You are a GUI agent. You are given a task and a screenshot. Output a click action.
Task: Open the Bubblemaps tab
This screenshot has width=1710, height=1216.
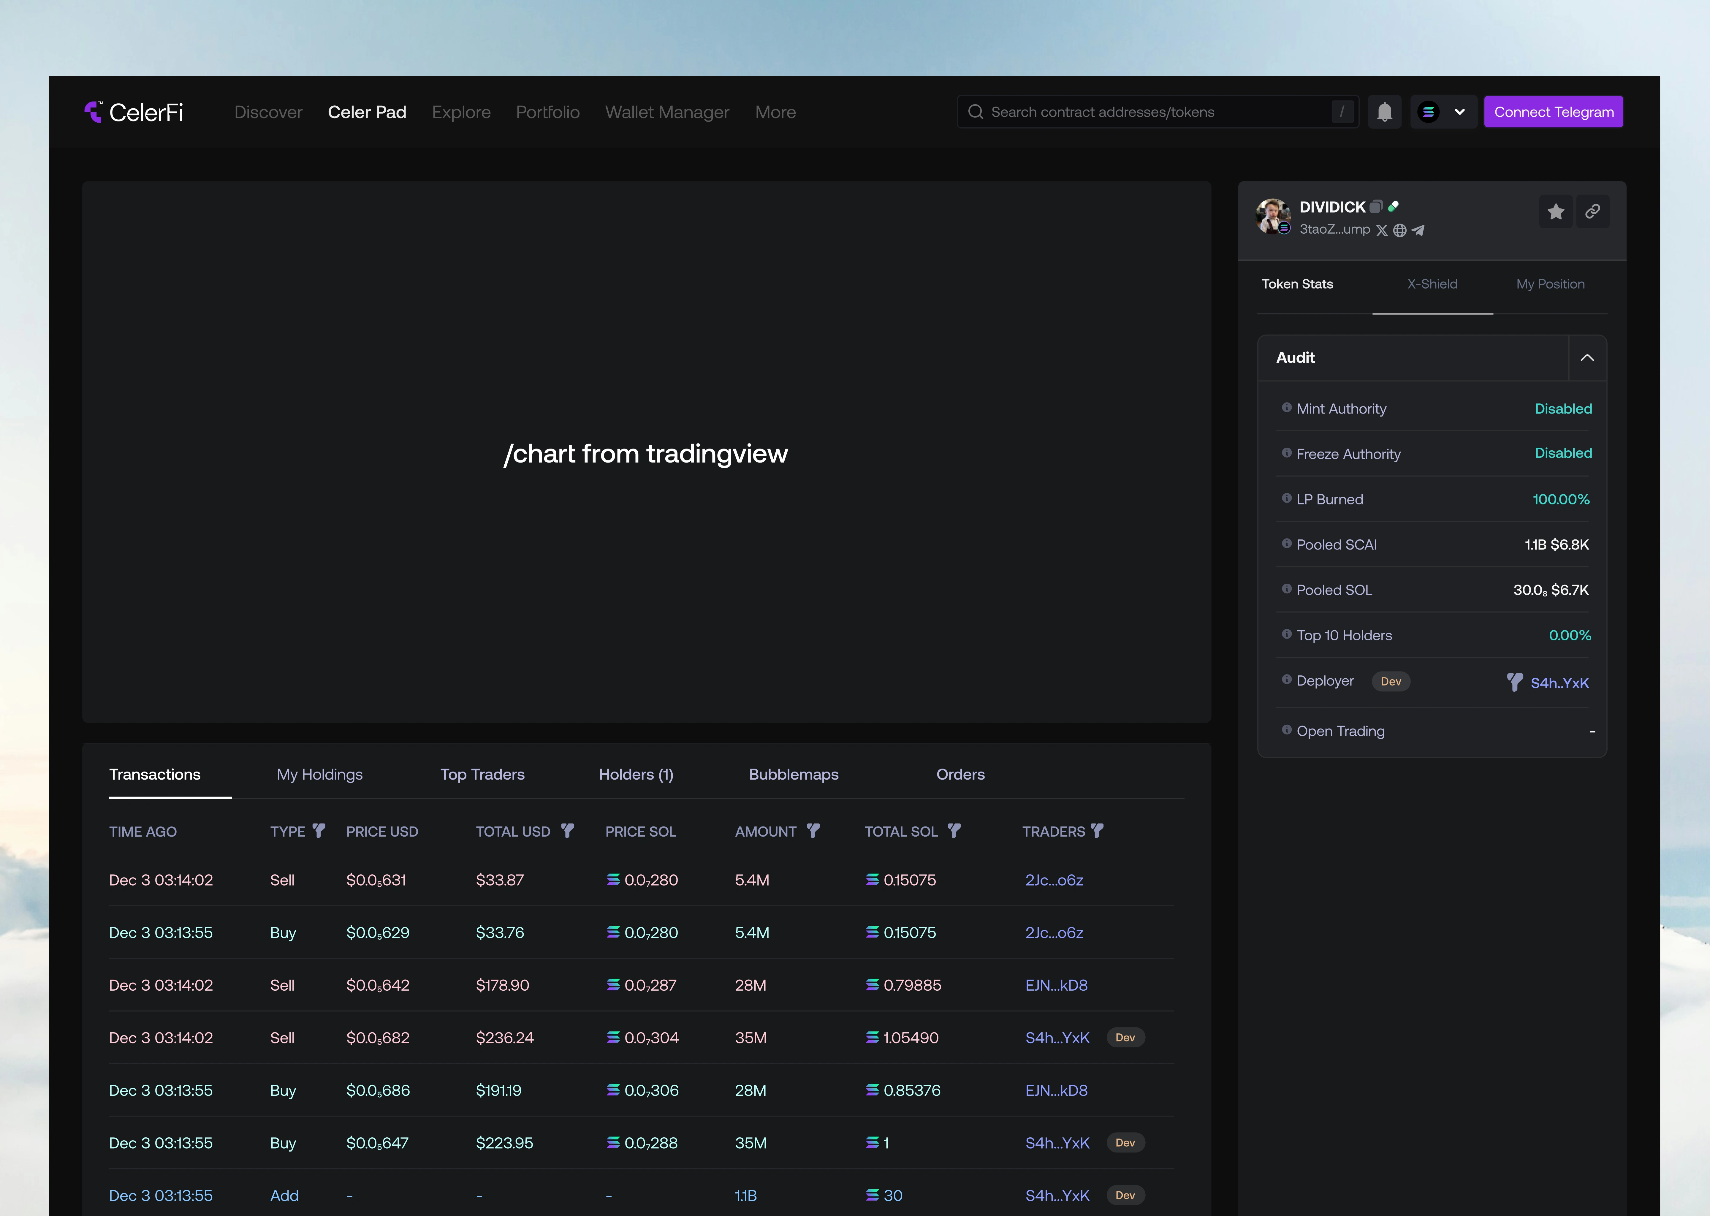(x=794, y=775)
